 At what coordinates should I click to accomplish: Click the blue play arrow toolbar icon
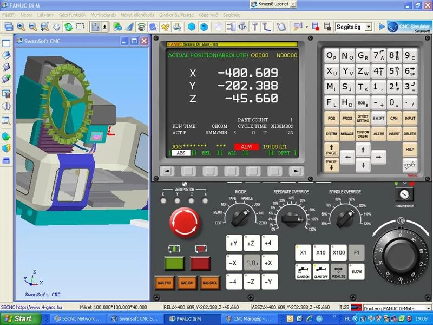click(382, 27)
